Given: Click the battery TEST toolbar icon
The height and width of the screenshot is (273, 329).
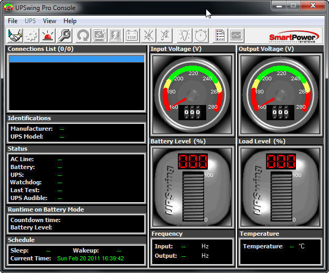Looking at the screenshot, I should pos(132,36).
